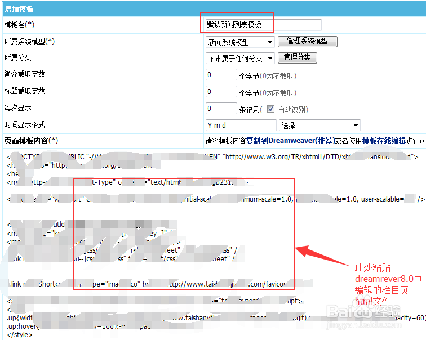
Task: Click the 模板名(*) label
Action: [19, 25]
